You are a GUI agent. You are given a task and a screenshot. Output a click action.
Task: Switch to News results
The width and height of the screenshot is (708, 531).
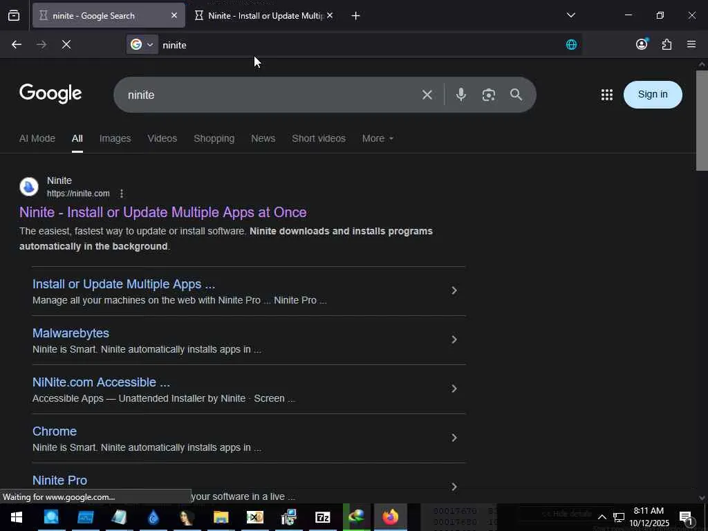[263, 138]
